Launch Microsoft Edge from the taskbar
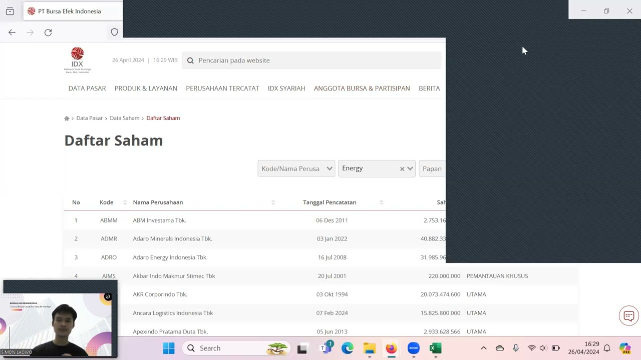The image size is (641, 360). click(348, 348)
